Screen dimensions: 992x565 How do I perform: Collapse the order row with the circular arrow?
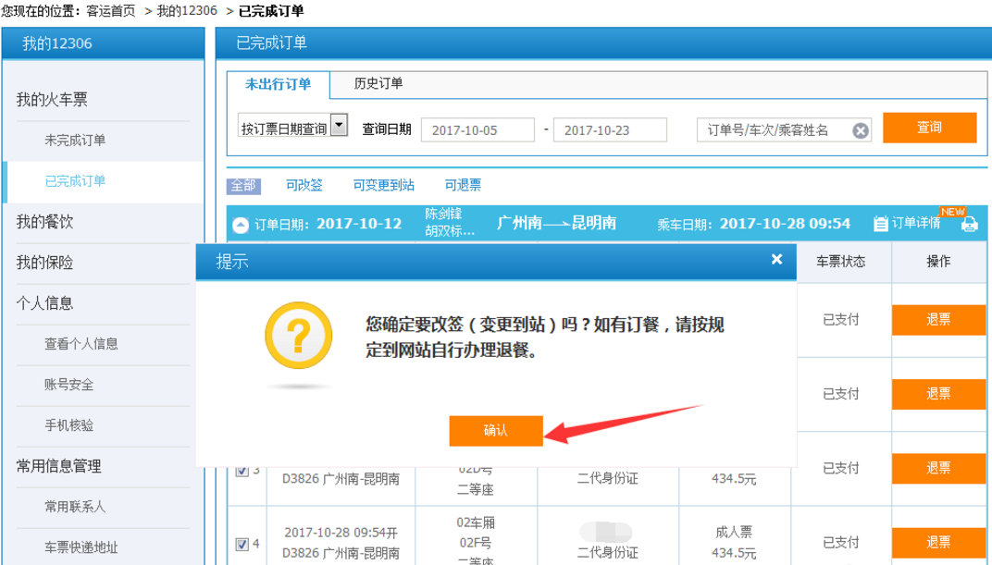[x=239, y=223]
